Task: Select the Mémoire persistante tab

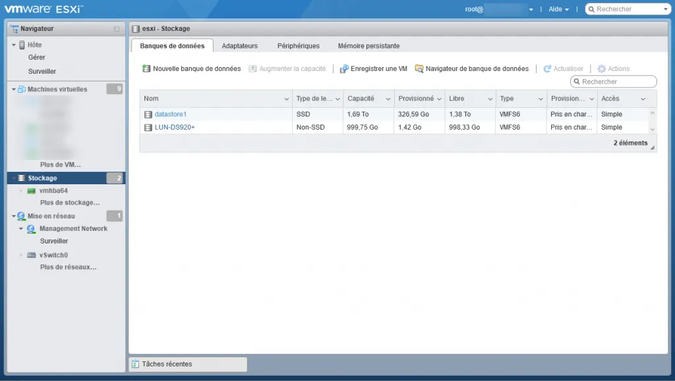Action: pos(368,46)
